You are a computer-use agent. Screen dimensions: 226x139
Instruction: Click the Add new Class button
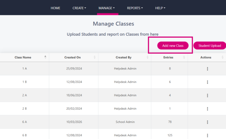[173, 46]
